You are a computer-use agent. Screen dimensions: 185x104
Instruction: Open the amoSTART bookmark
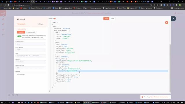pos(47,8)
